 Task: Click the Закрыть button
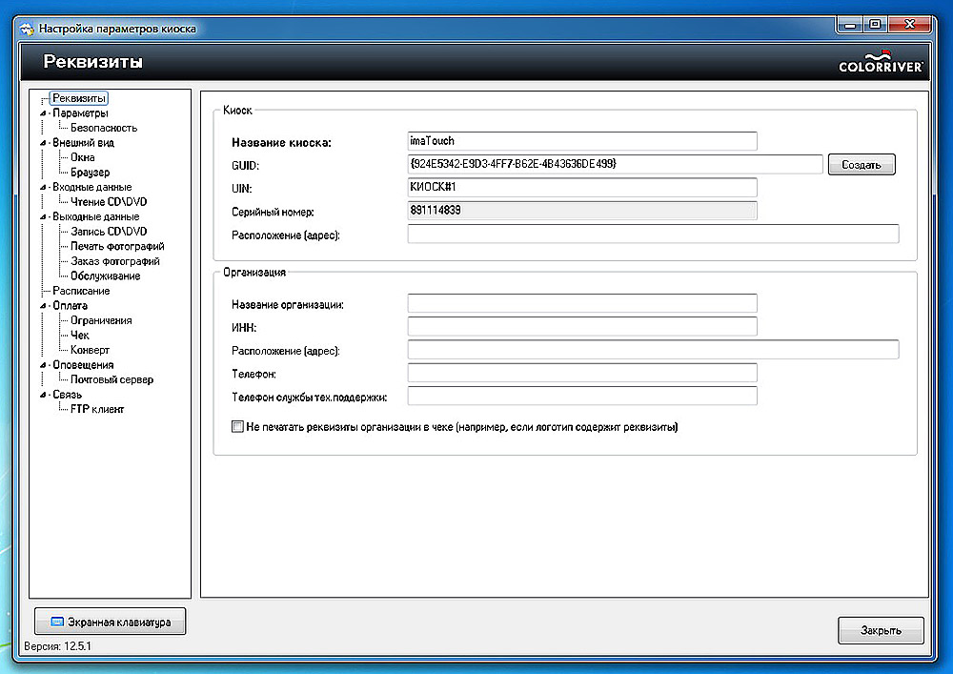[x=881, y=630]
